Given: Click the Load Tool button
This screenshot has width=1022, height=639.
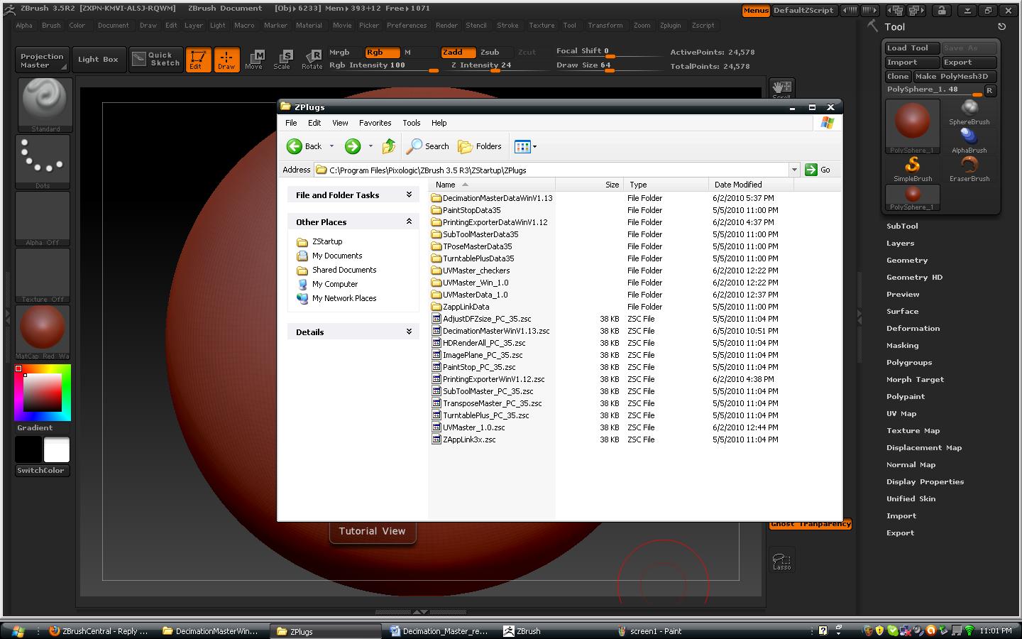Looking at the screenshot, I should 912,48.
